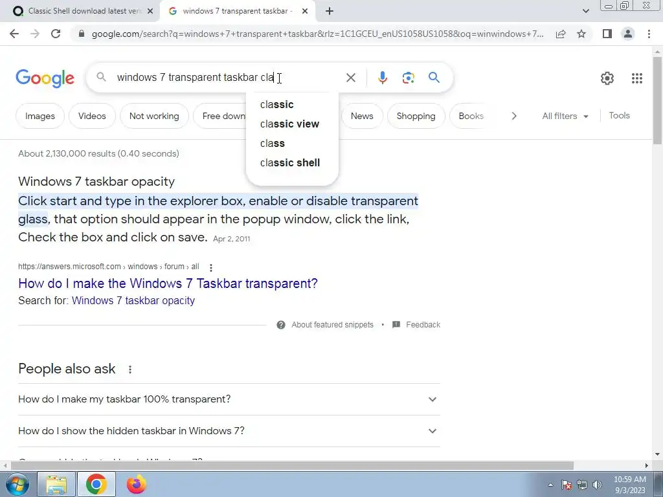663x497 pixels.
Task: Click the Chrome profile avatar icon
Action: [628, 34]
